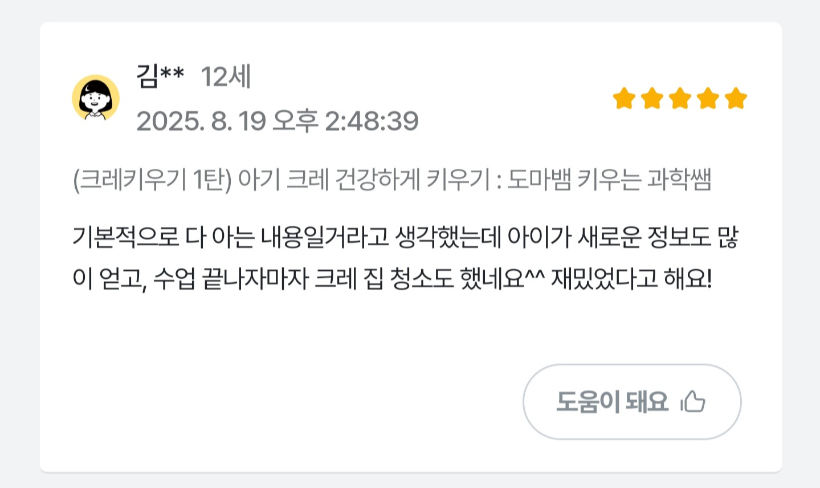Select the fifth rating star
The width and height of the screenshot is (820, 488).
pos(736,99)
